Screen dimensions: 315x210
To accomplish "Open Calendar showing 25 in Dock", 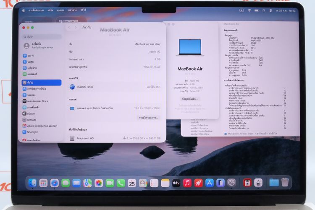I will 132,183.
